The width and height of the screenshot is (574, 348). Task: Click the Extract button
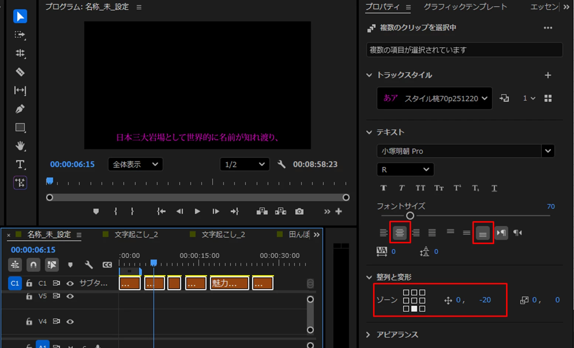tap(281, 212)
